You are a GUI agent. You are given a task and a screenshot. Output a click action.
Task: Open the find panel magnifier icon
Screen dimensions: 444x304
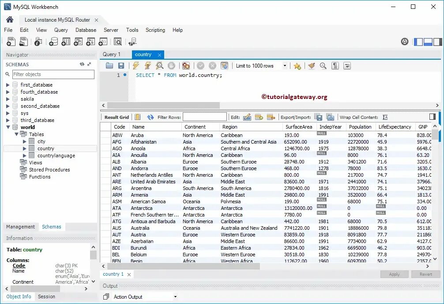point(323,66)
